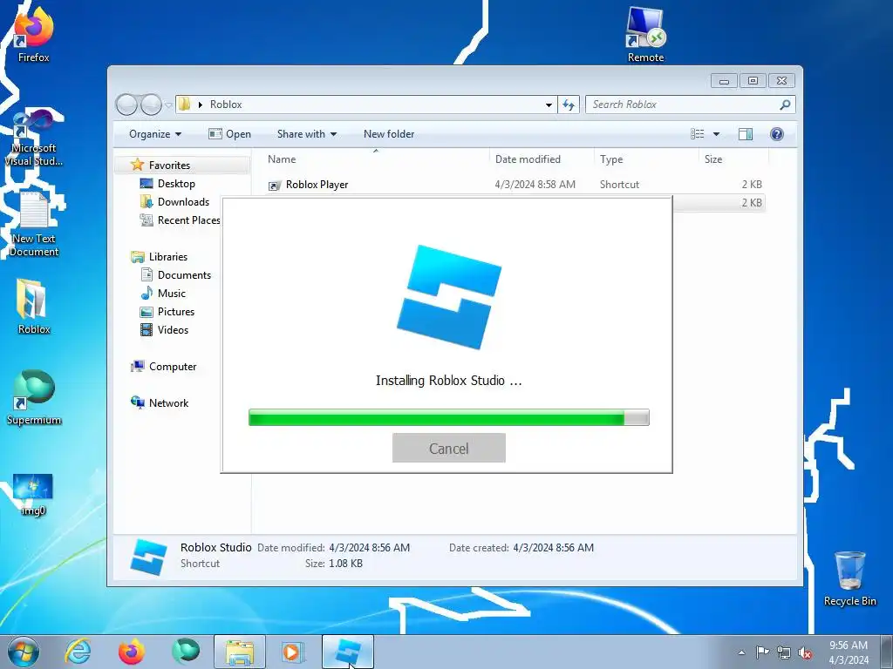Open the Firefox desktop shortcut
Viewport: 893px width, 669px height.
(33, 34)
